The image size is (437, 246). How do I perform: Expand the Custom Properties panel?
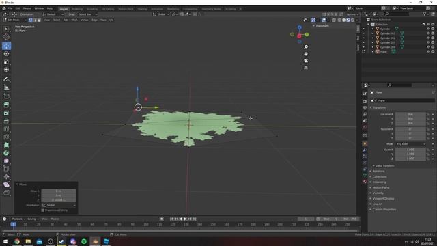tap(384, 210)
